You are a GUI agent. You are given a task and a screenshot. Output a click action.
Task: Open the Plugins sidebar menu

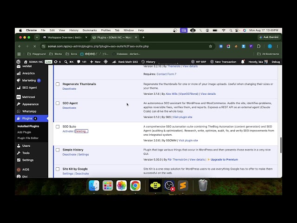coord(32,118)
